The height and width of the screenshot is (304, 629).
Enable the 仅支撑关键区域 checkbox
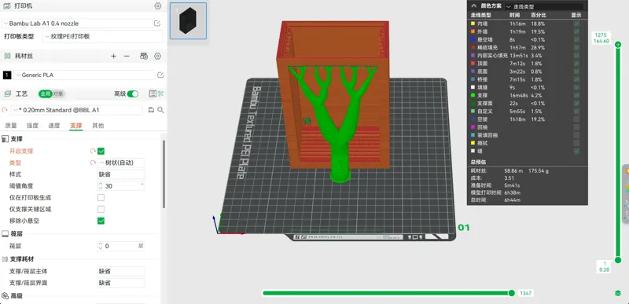pos(101,209)
